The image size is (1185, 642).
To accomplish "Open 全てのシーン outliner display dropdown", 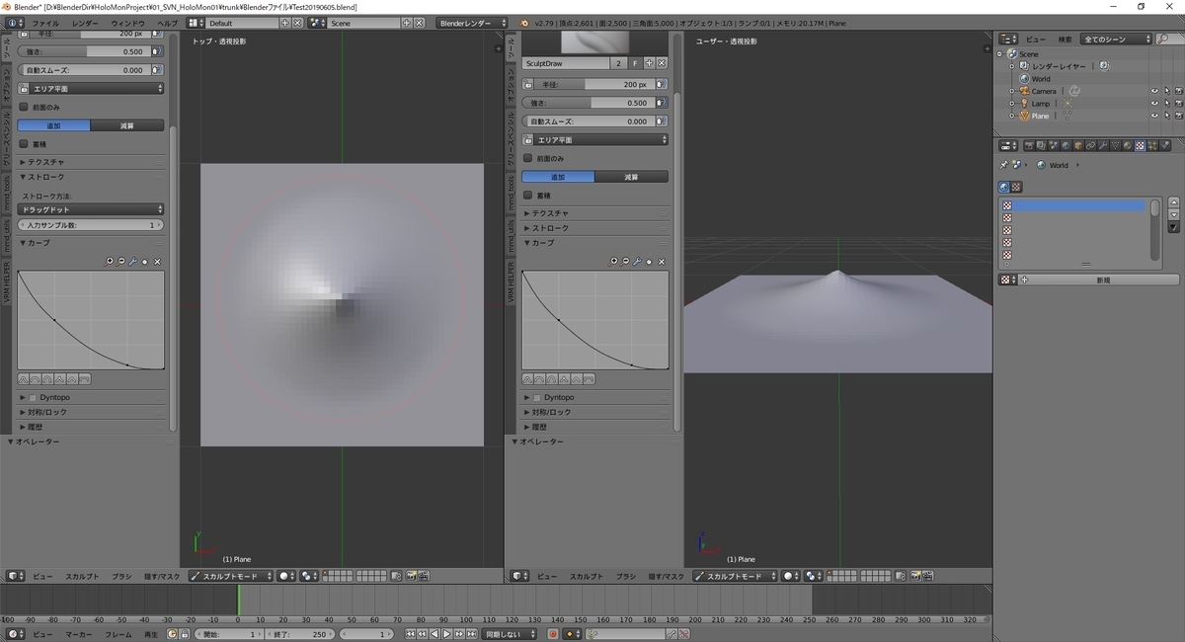I will [1117, 40].
